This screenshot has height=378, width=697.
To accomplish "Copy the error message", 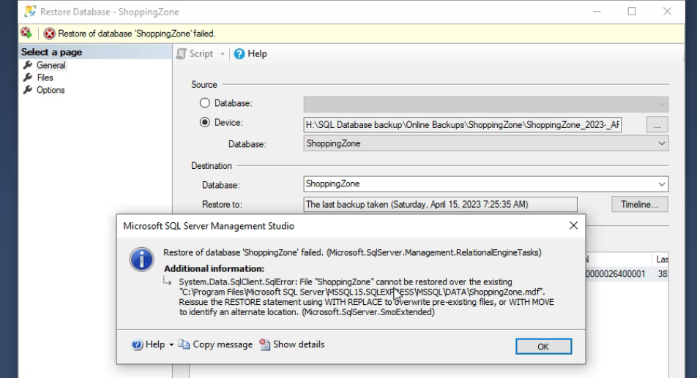I will pyautogui.click(x=215, y=344).
